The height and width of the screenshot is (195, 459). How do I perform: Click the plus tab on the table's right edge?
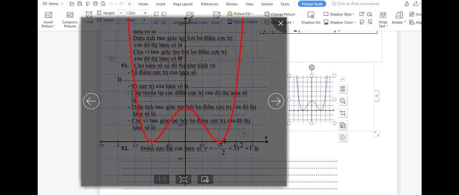(x=377, y=96)
